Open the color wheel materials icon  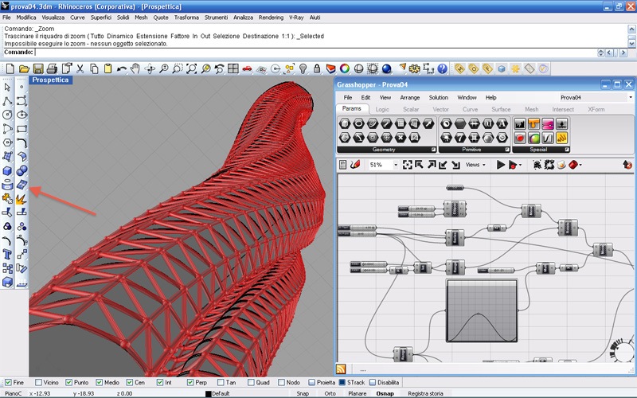pos(345,68)
